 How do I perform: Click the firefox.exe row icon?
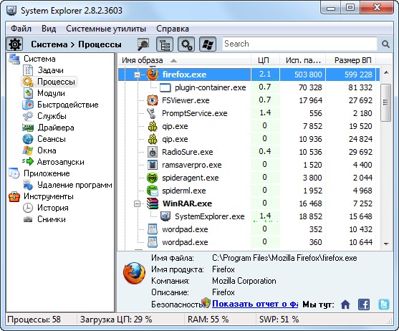pyautogui.click(x=153, y=75)
